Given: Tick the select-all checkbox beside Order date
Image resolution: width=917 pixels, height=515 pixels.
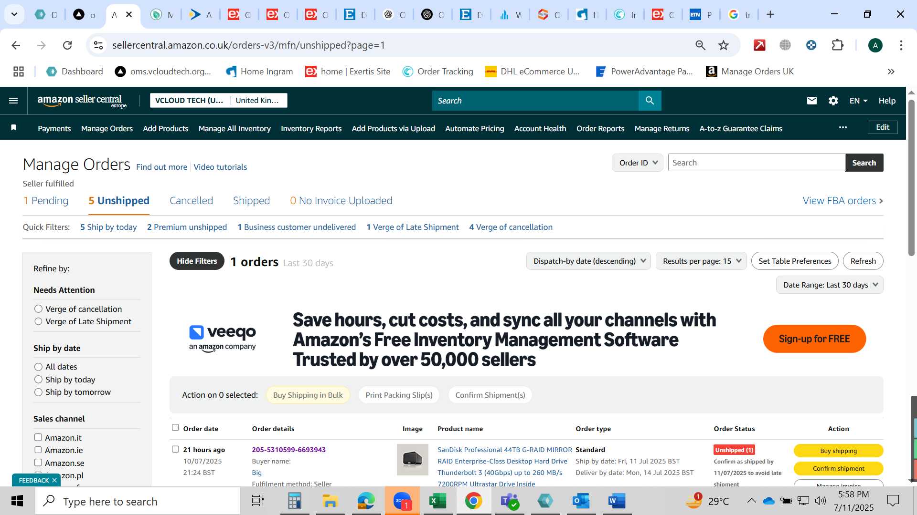Looking at the screenshot, I should [175, 428].
